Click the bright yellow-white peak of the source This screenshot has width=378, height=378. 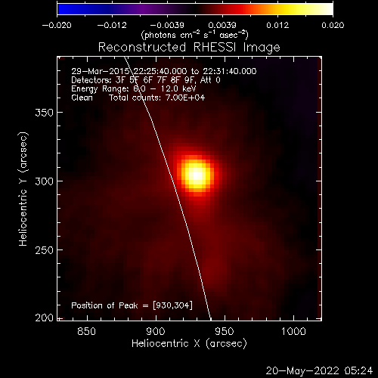tap(197, 175)
